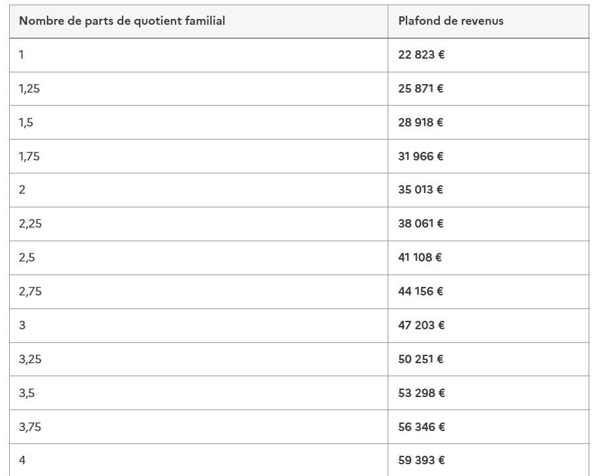Image resolution: width=601 pixels, height=476 pixels.
Task: Click the 56 346 € amount cell
Action: (422, 427)
